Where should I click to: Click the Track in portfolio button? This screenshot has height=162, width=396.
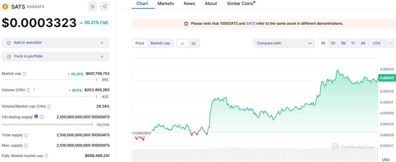click(x=55, y=56)
